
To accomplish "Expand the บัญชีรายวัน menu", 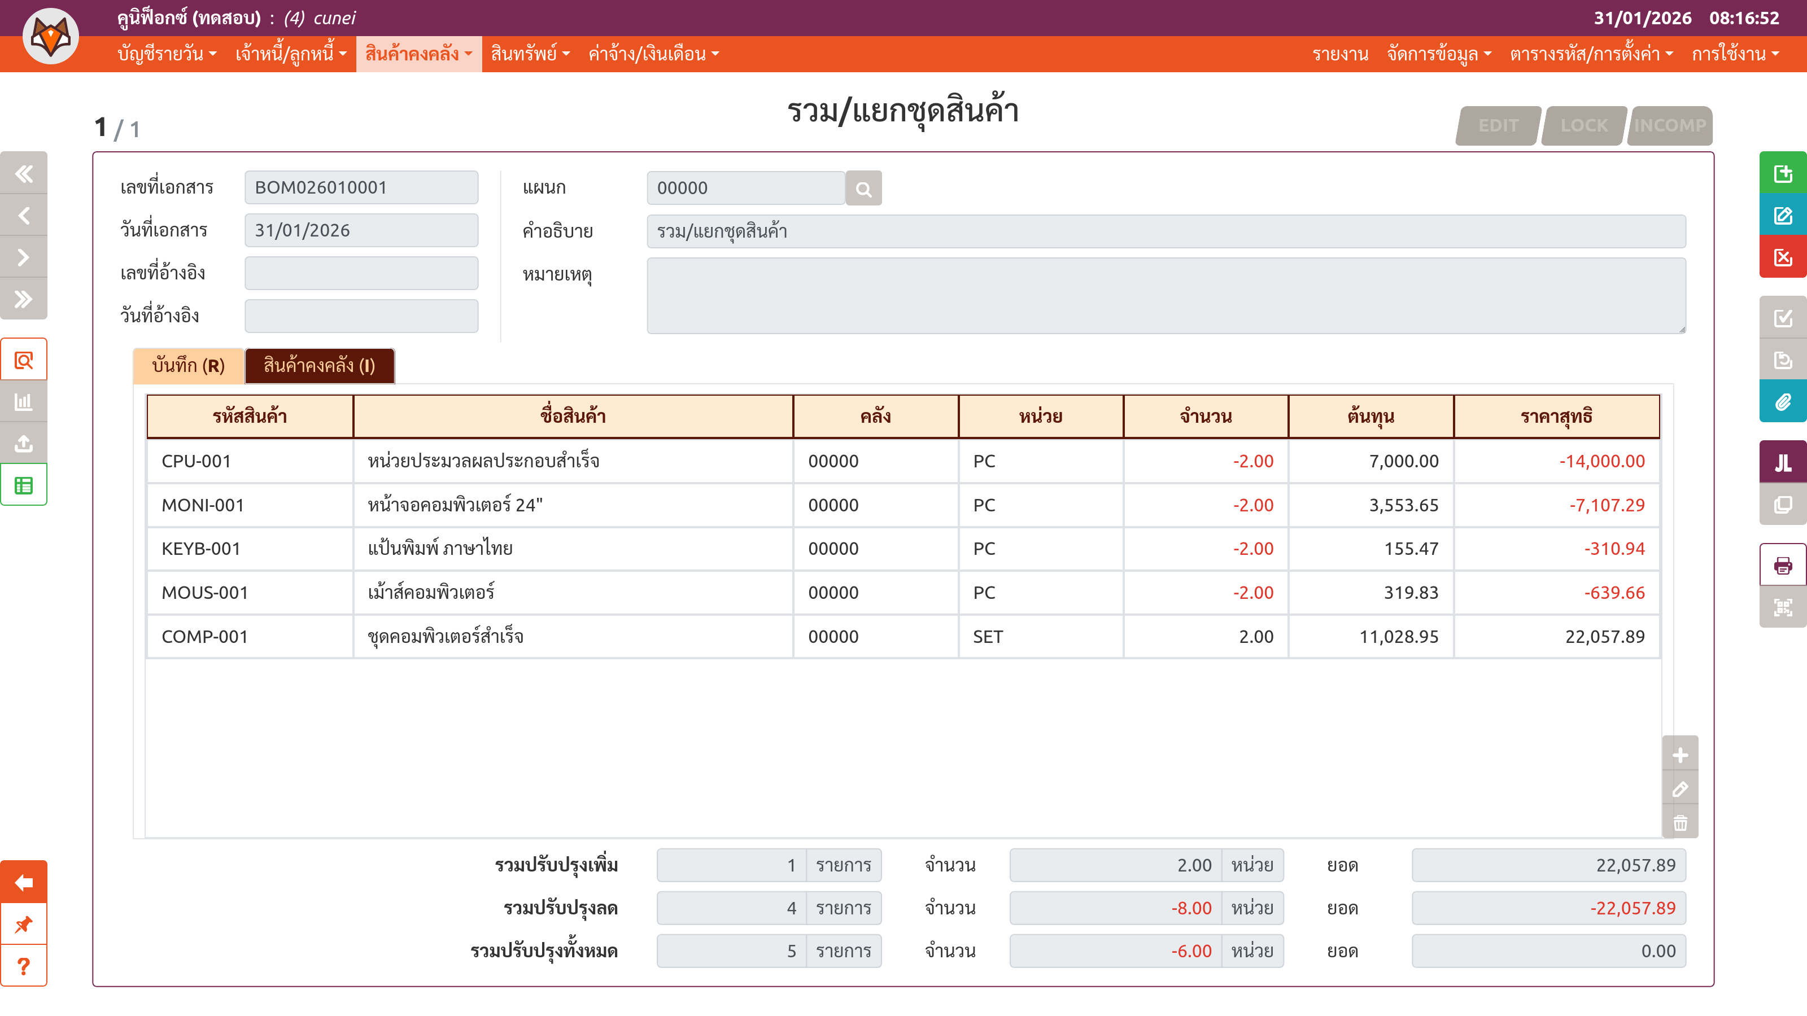I will click(x=167, y=54).
